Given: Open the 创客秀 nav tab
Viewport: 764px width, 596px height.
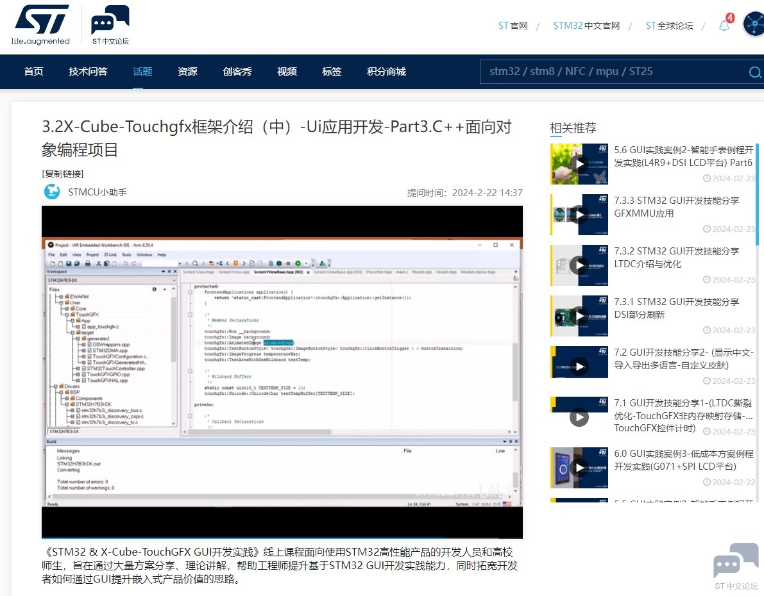Looking at the screenshot, I should click(237, 72).
